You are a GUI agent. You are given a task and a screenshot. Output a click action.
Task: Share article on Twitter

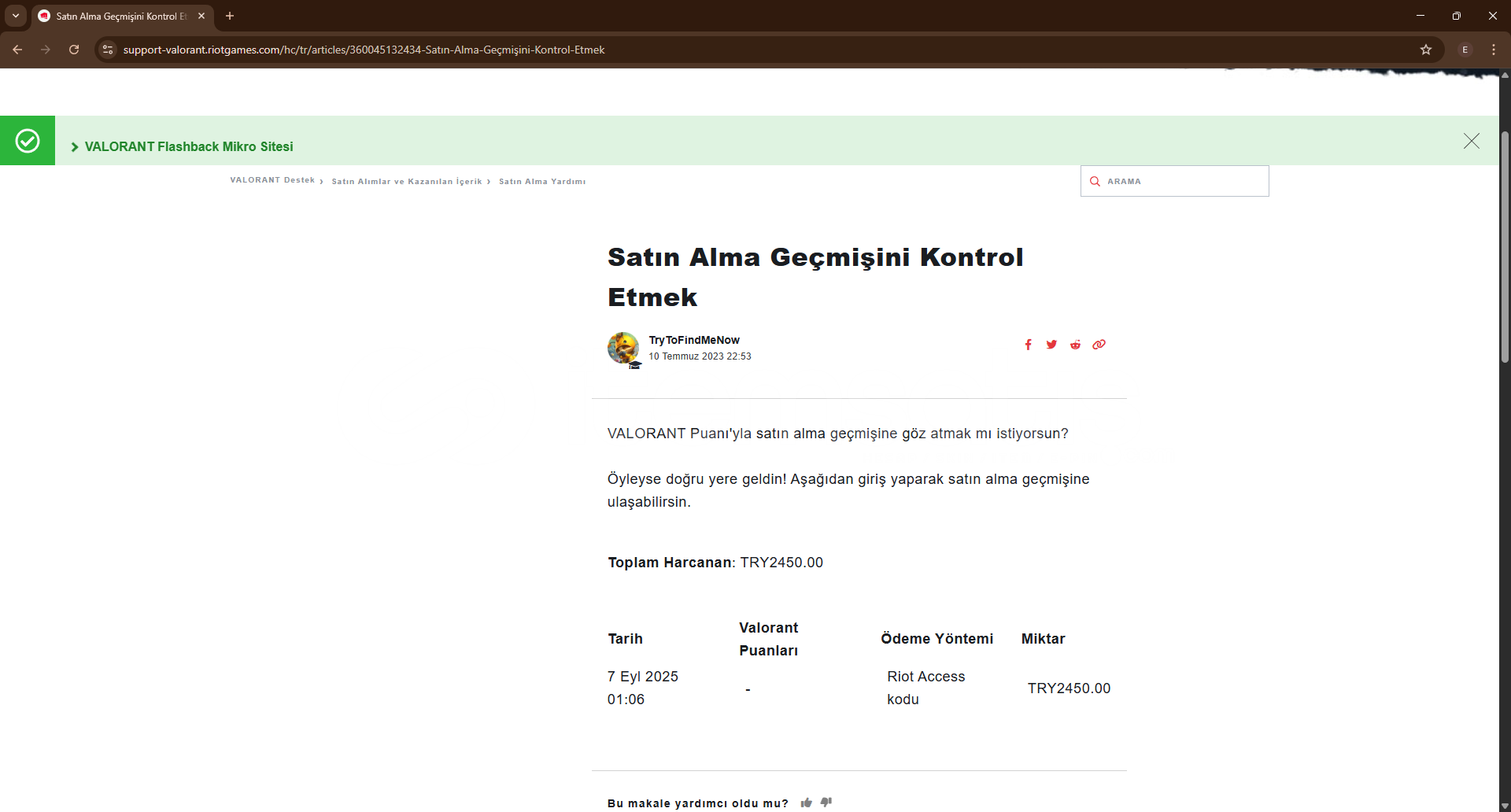(1051, 345)
